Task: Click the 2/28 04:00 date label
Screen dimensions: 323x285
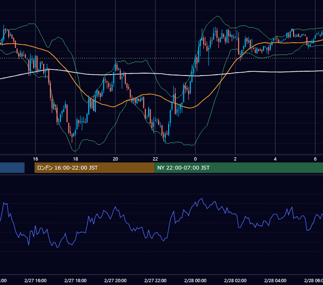Action: (275, 280)
